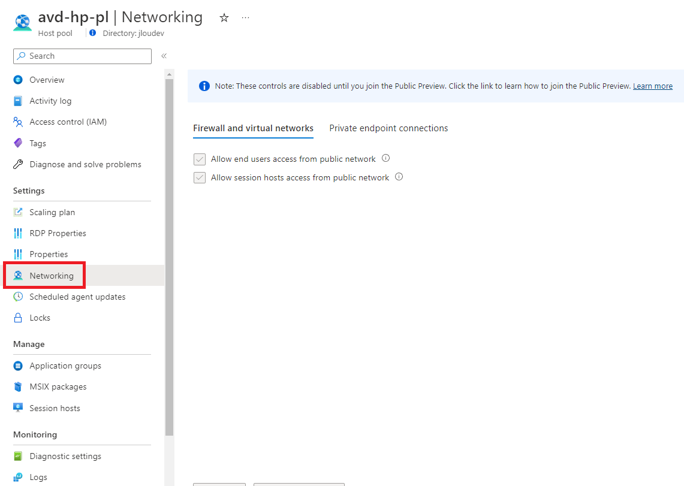Click the Search input field

83,56
